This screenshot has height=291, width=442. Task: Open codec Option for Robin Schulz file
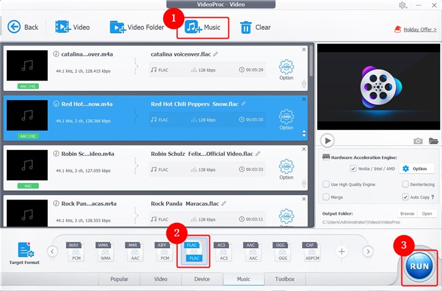(x=287, y=169)
